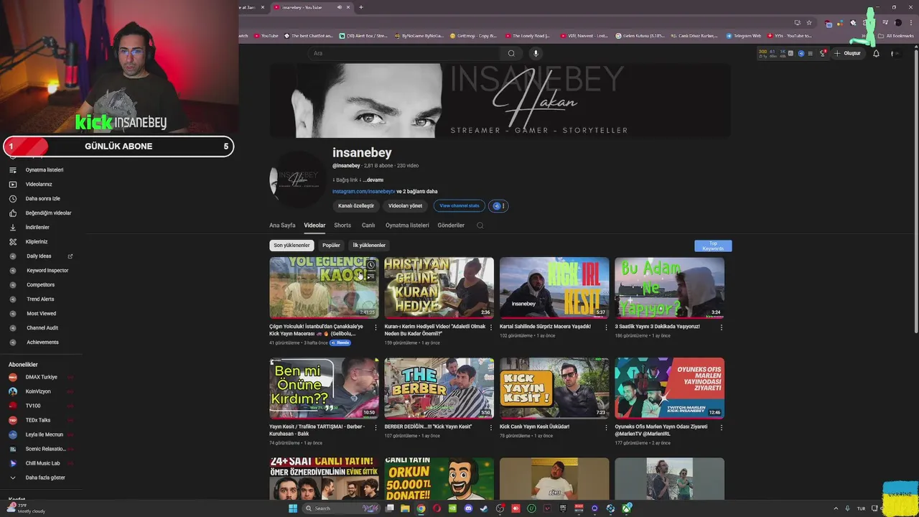Open All Bookmarks folder
This screenshot has width=919, height=517.
point(897,36)
